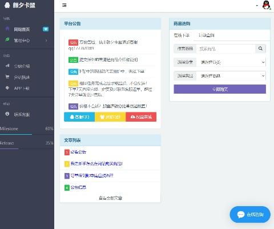Viewport: 274px width, 229px height.
Task: Click the yellow number 2 article badge
Action: click(x=67, y=164)
